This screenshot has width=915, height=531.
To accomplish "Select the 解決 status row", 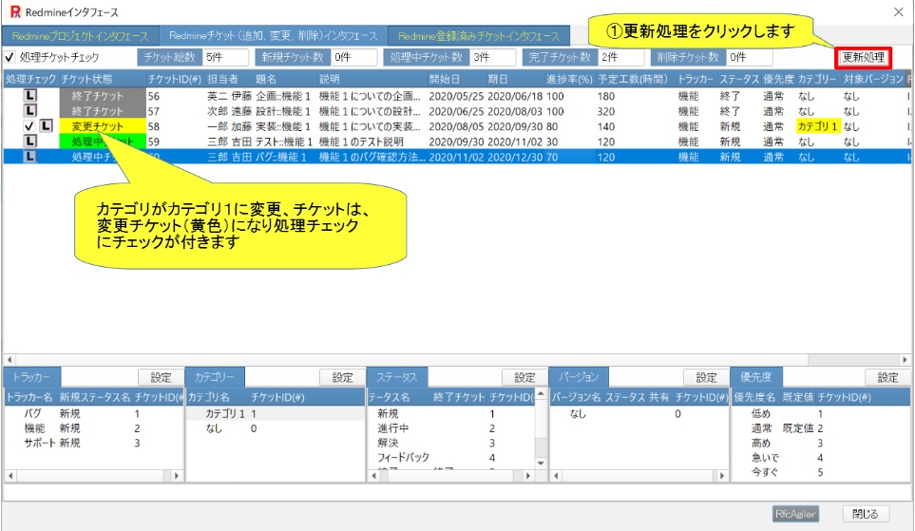I will point(451,443).
